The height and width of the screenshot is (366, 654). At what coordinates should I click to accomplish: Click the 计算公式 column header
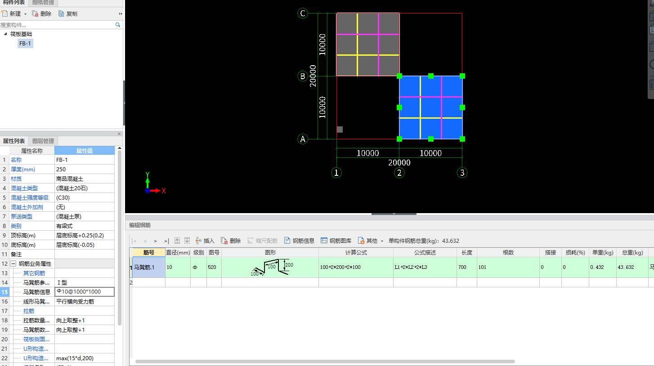(356, 253)
